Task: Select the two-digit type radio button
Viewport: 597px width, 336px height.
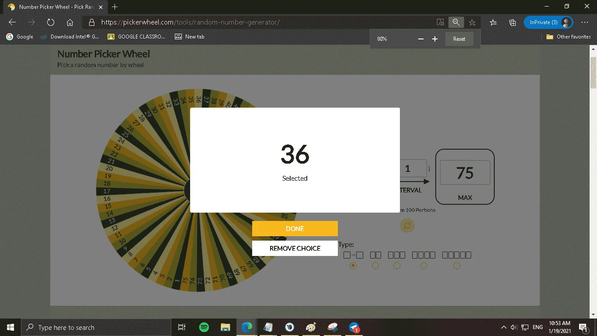Action: pos(375,266)
